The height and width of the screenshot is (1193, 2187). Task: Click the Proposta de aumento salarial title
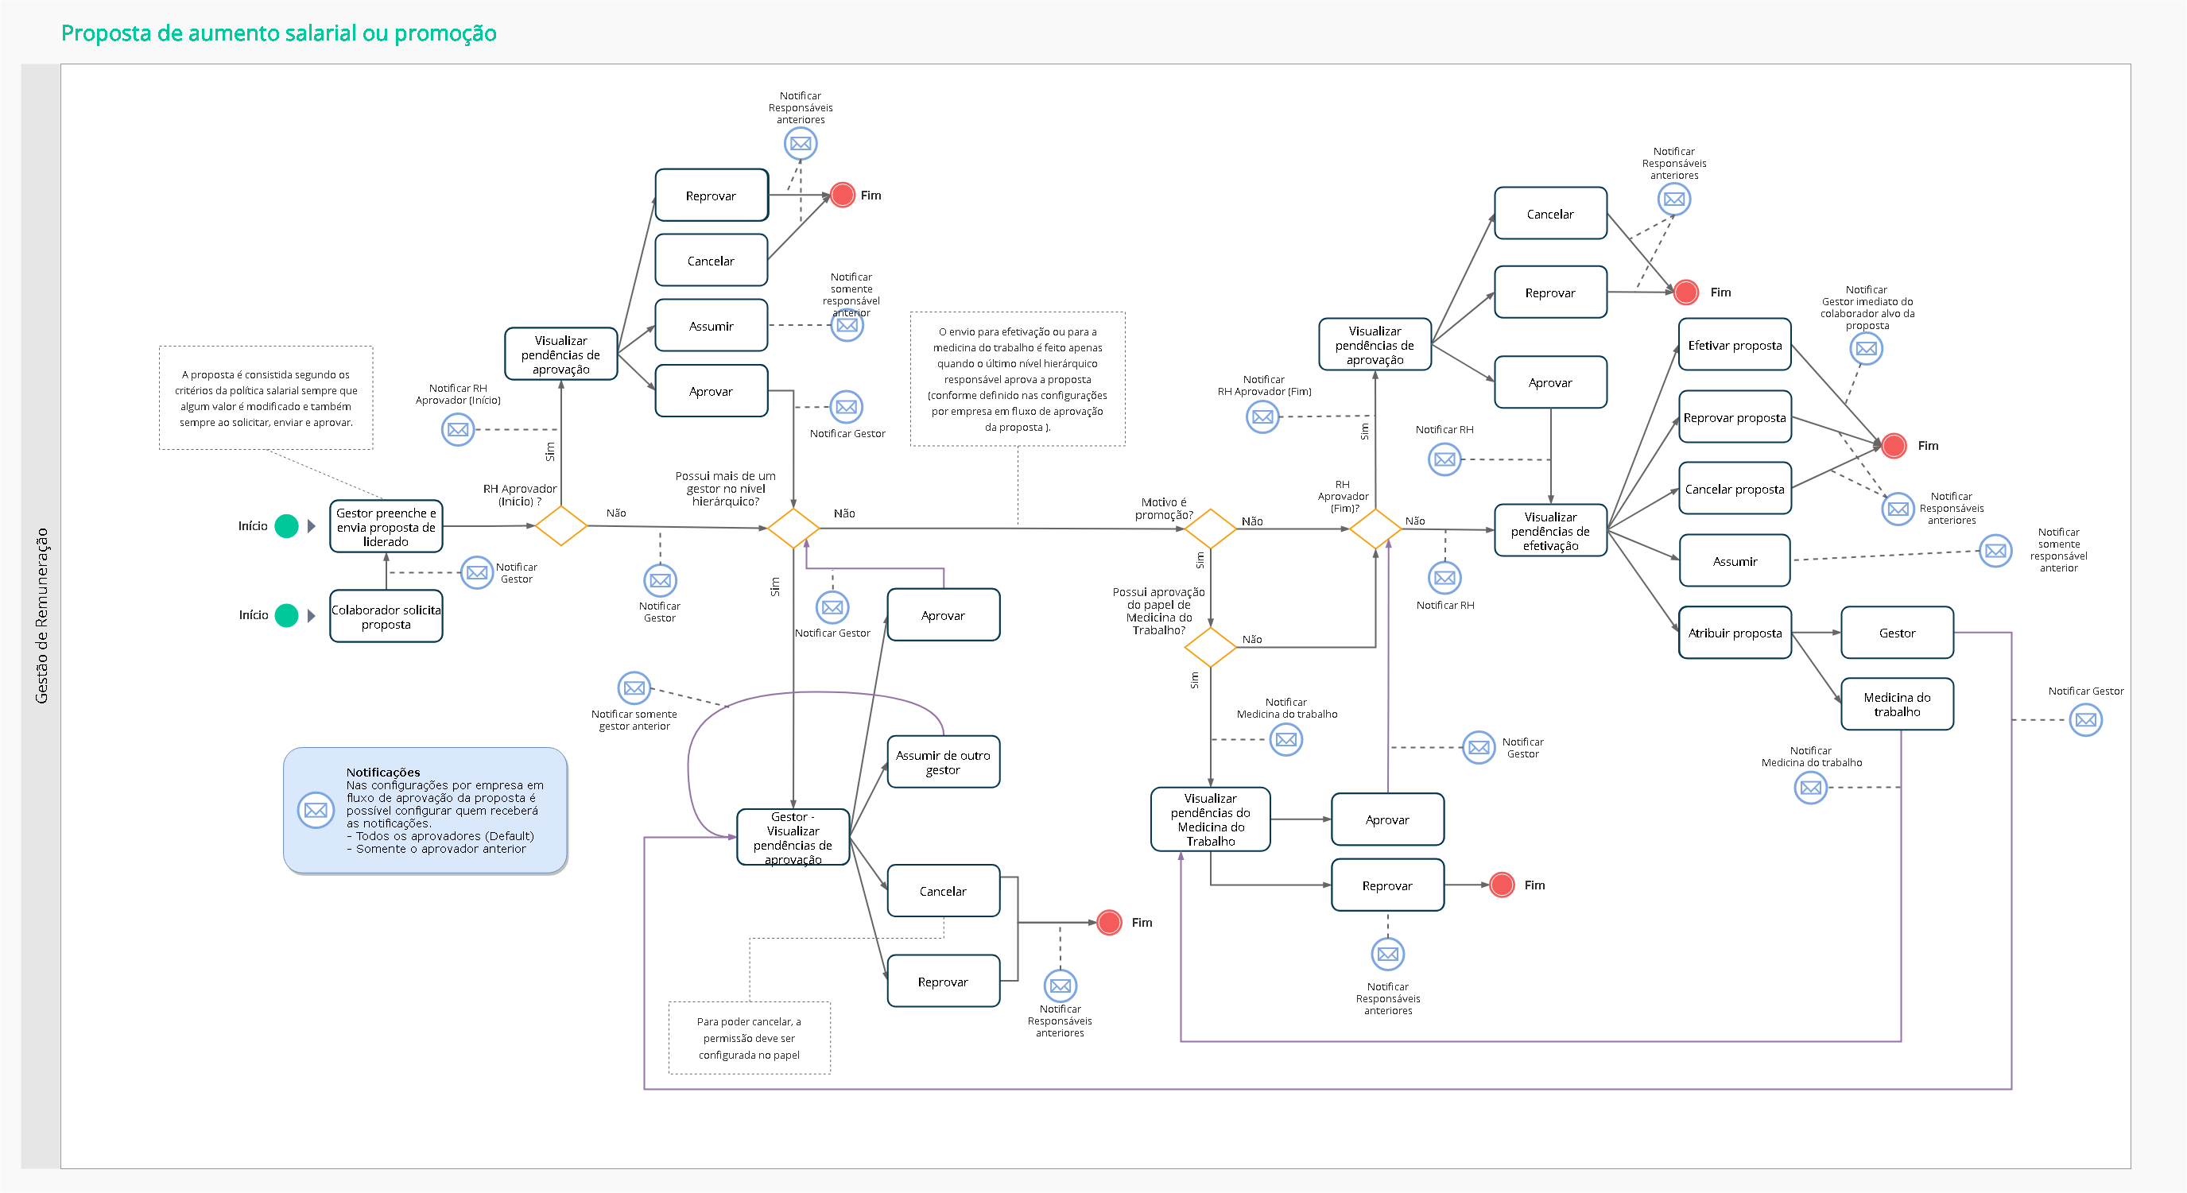point(278,33)
